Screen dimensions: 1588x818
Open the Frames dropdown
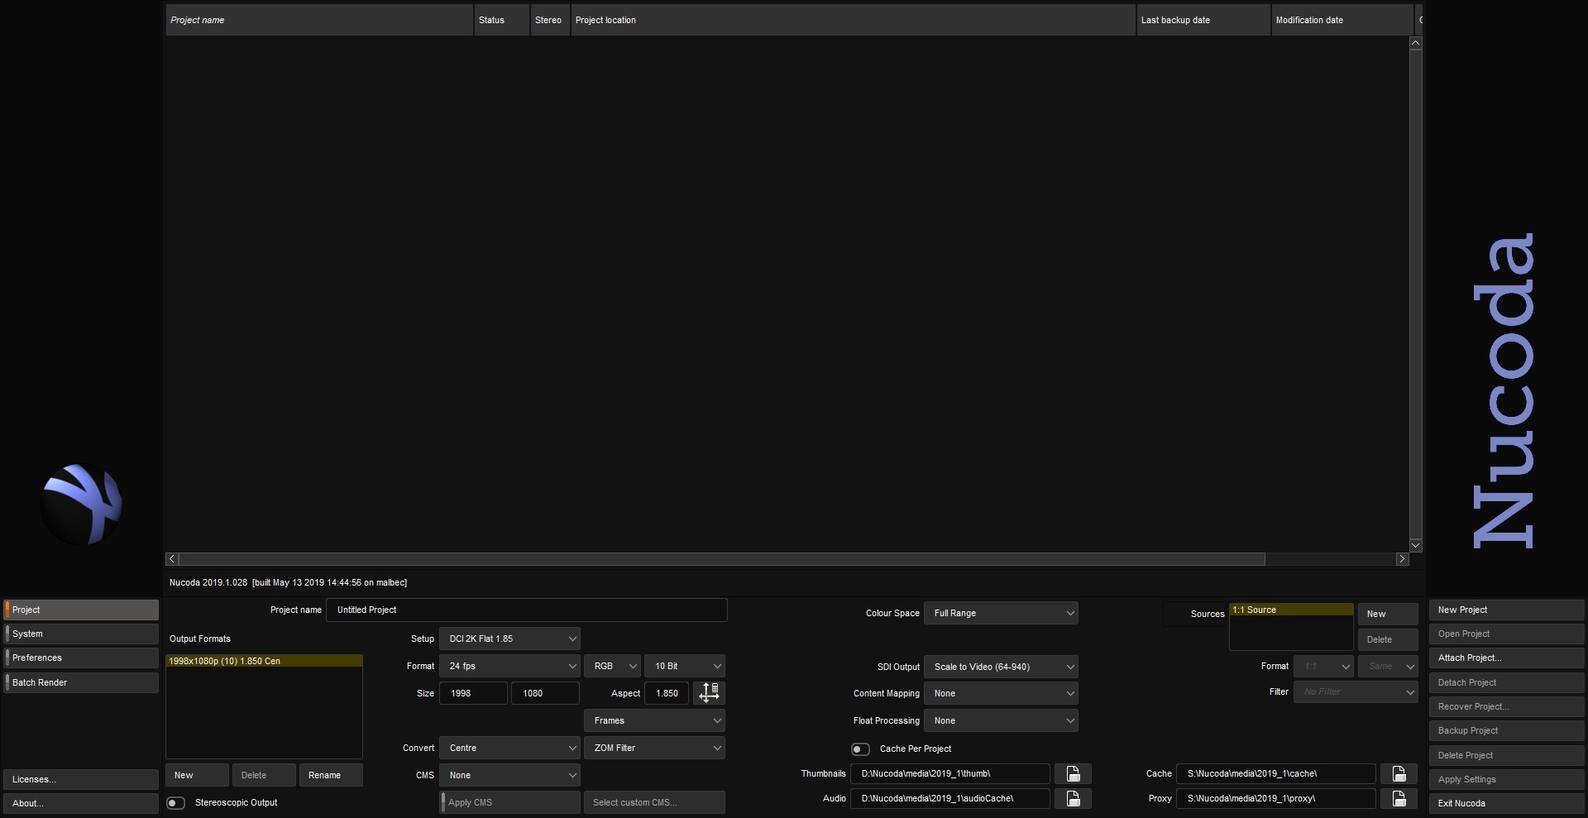pyautogui.click(x=654, y=720)
